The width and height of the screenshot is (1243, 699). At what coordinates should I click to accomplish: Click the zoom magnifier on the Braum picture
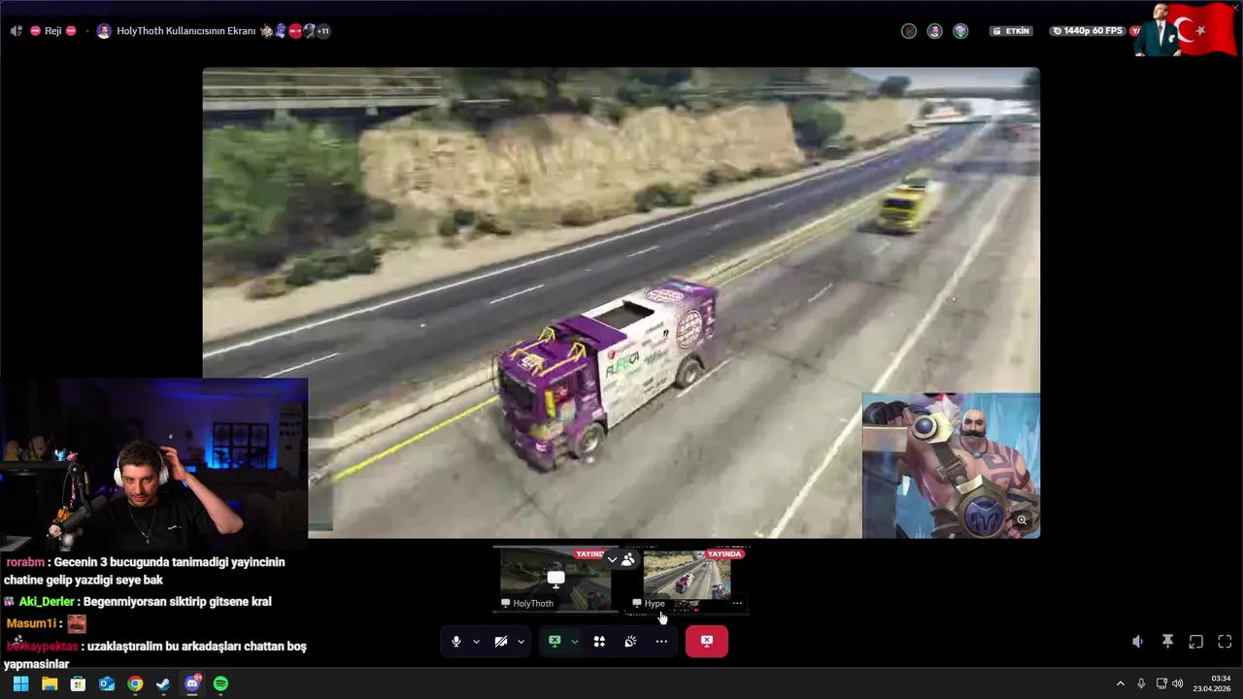[x=1022, y=520]
